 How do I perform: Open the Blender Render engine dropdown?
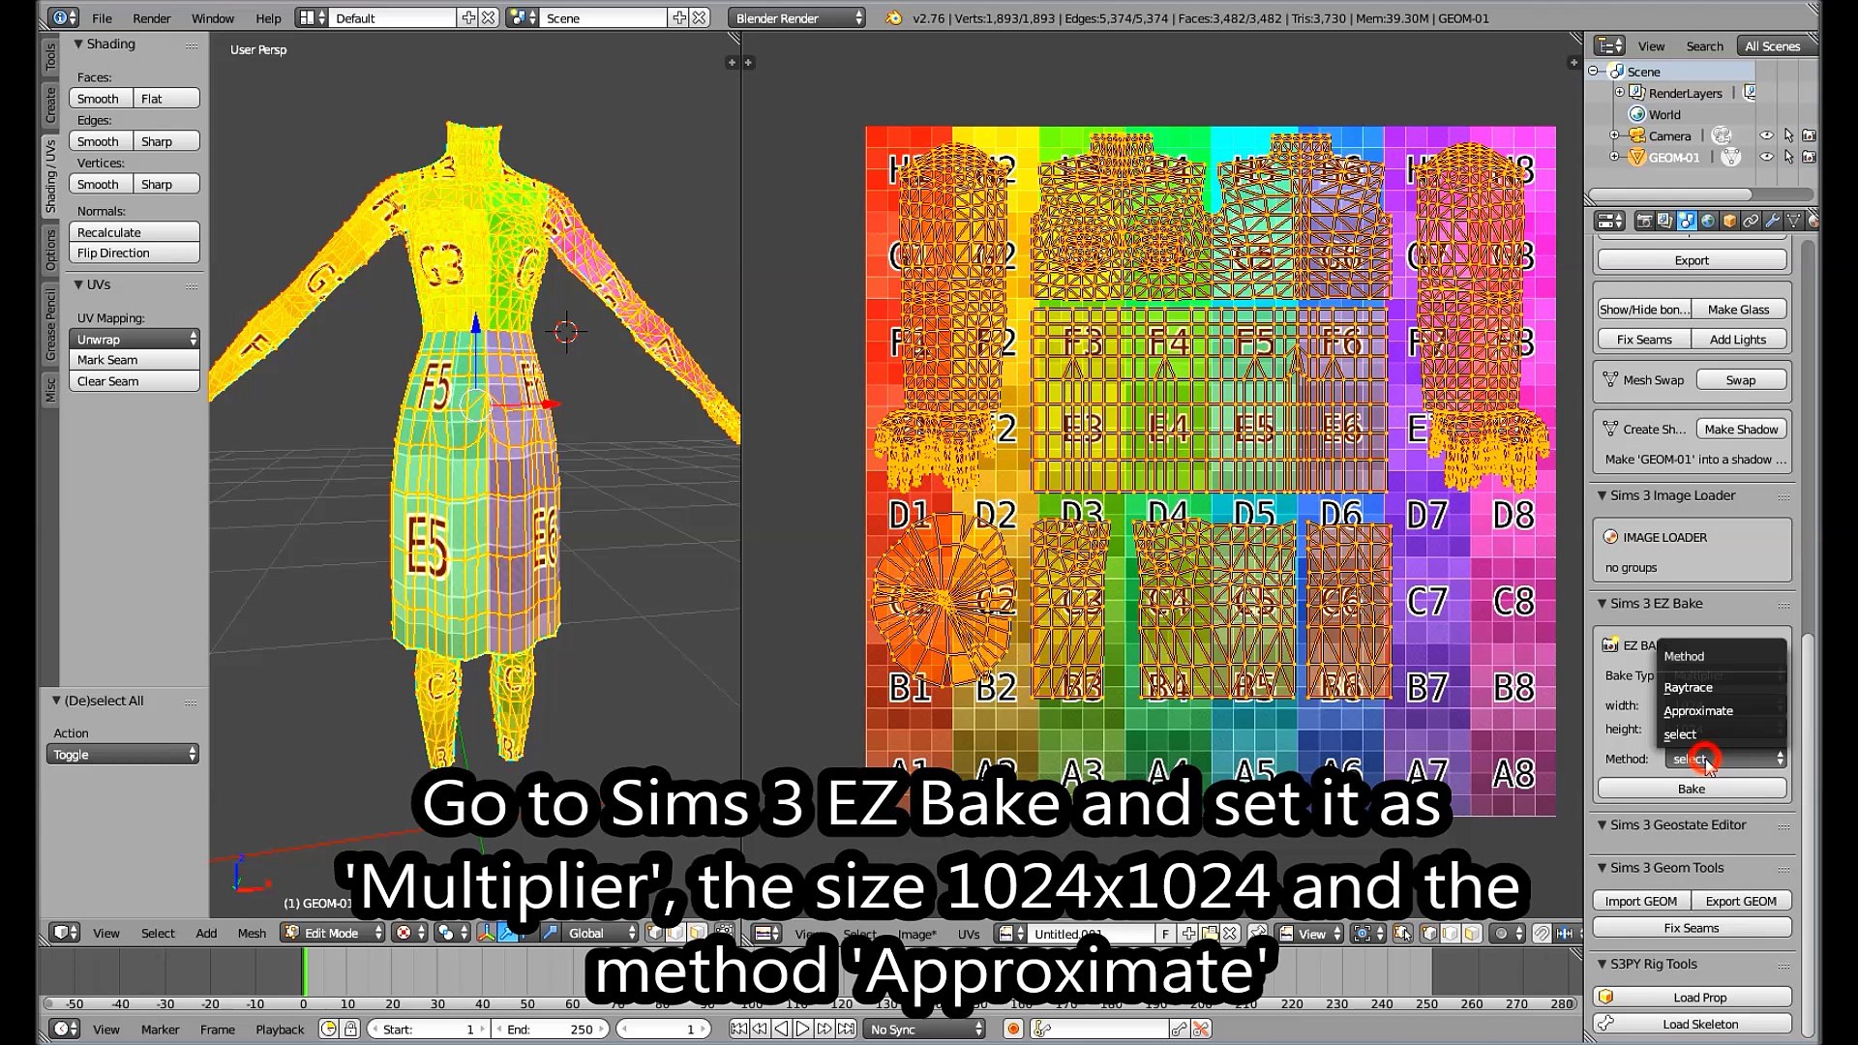(797, 17)
